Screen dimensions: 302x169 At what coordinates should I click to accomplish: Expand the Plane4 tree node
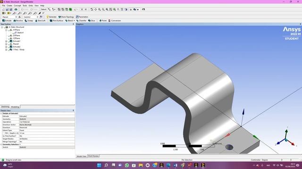(6, 44)
